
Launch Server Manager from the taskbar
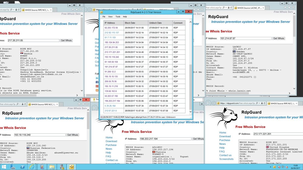(13, 167)
